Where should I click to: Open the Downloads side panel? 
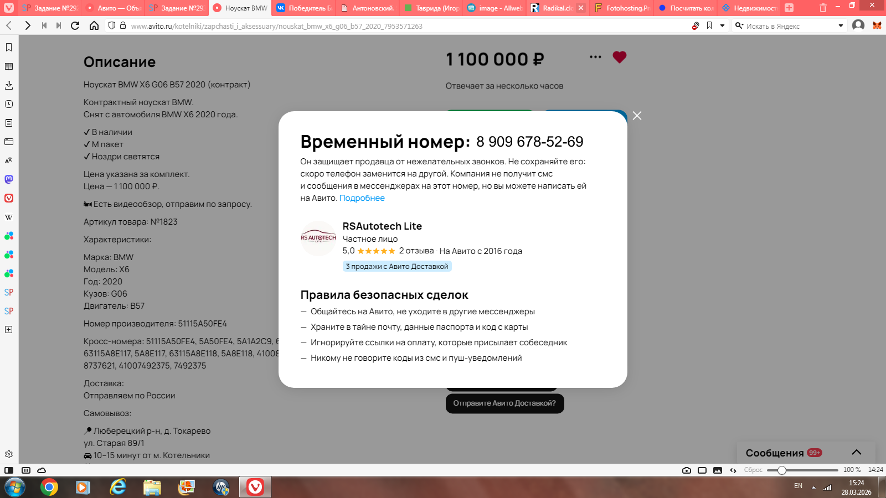[x=9, y=85]
